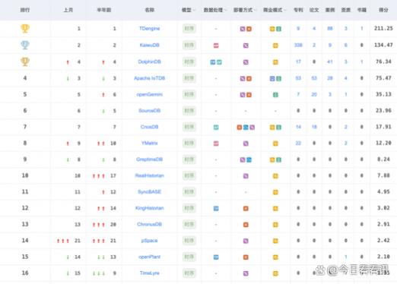Open the TDengine database link
The width and height of the screenshot is (397, 284).
pyautogui.click(x=150, y=28)
